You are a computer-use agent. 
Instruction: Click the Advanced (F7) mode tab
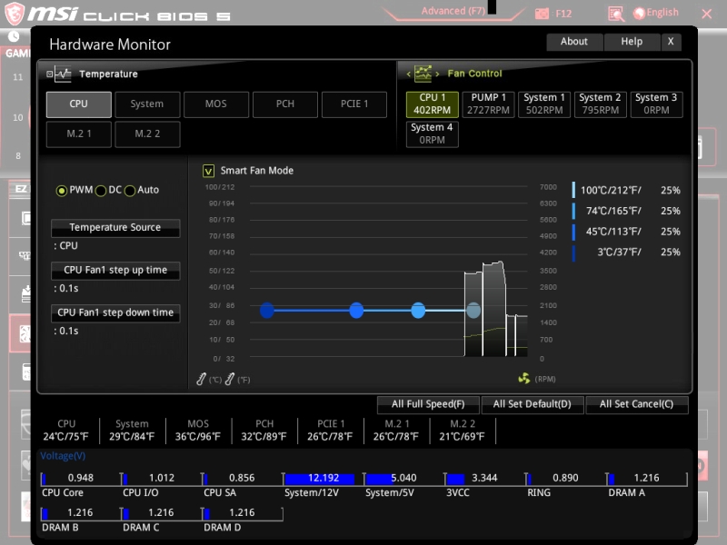tap(453, 11)
